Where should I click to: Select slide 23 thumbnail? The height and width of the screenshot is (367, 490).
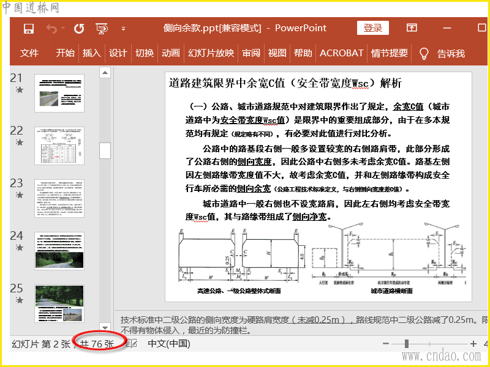pos(59,198)
